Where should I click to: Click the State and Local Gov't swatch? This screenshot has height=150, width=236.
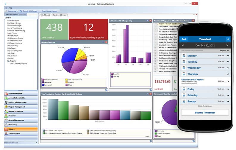pos(67,80)
